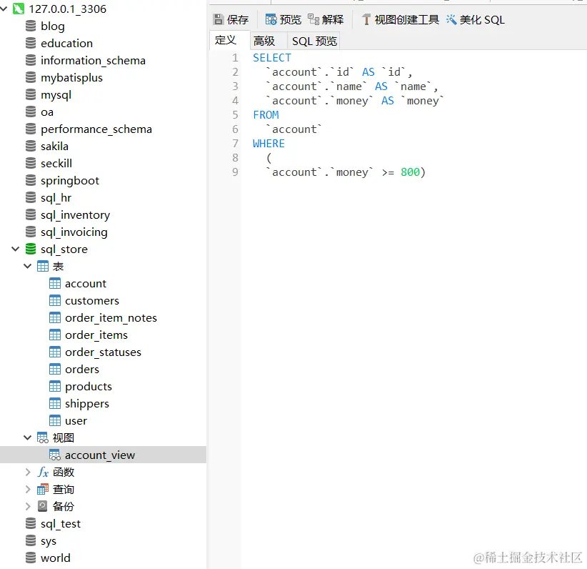
Task: Click the Functions (函数) fx icon
Action: 43,472
